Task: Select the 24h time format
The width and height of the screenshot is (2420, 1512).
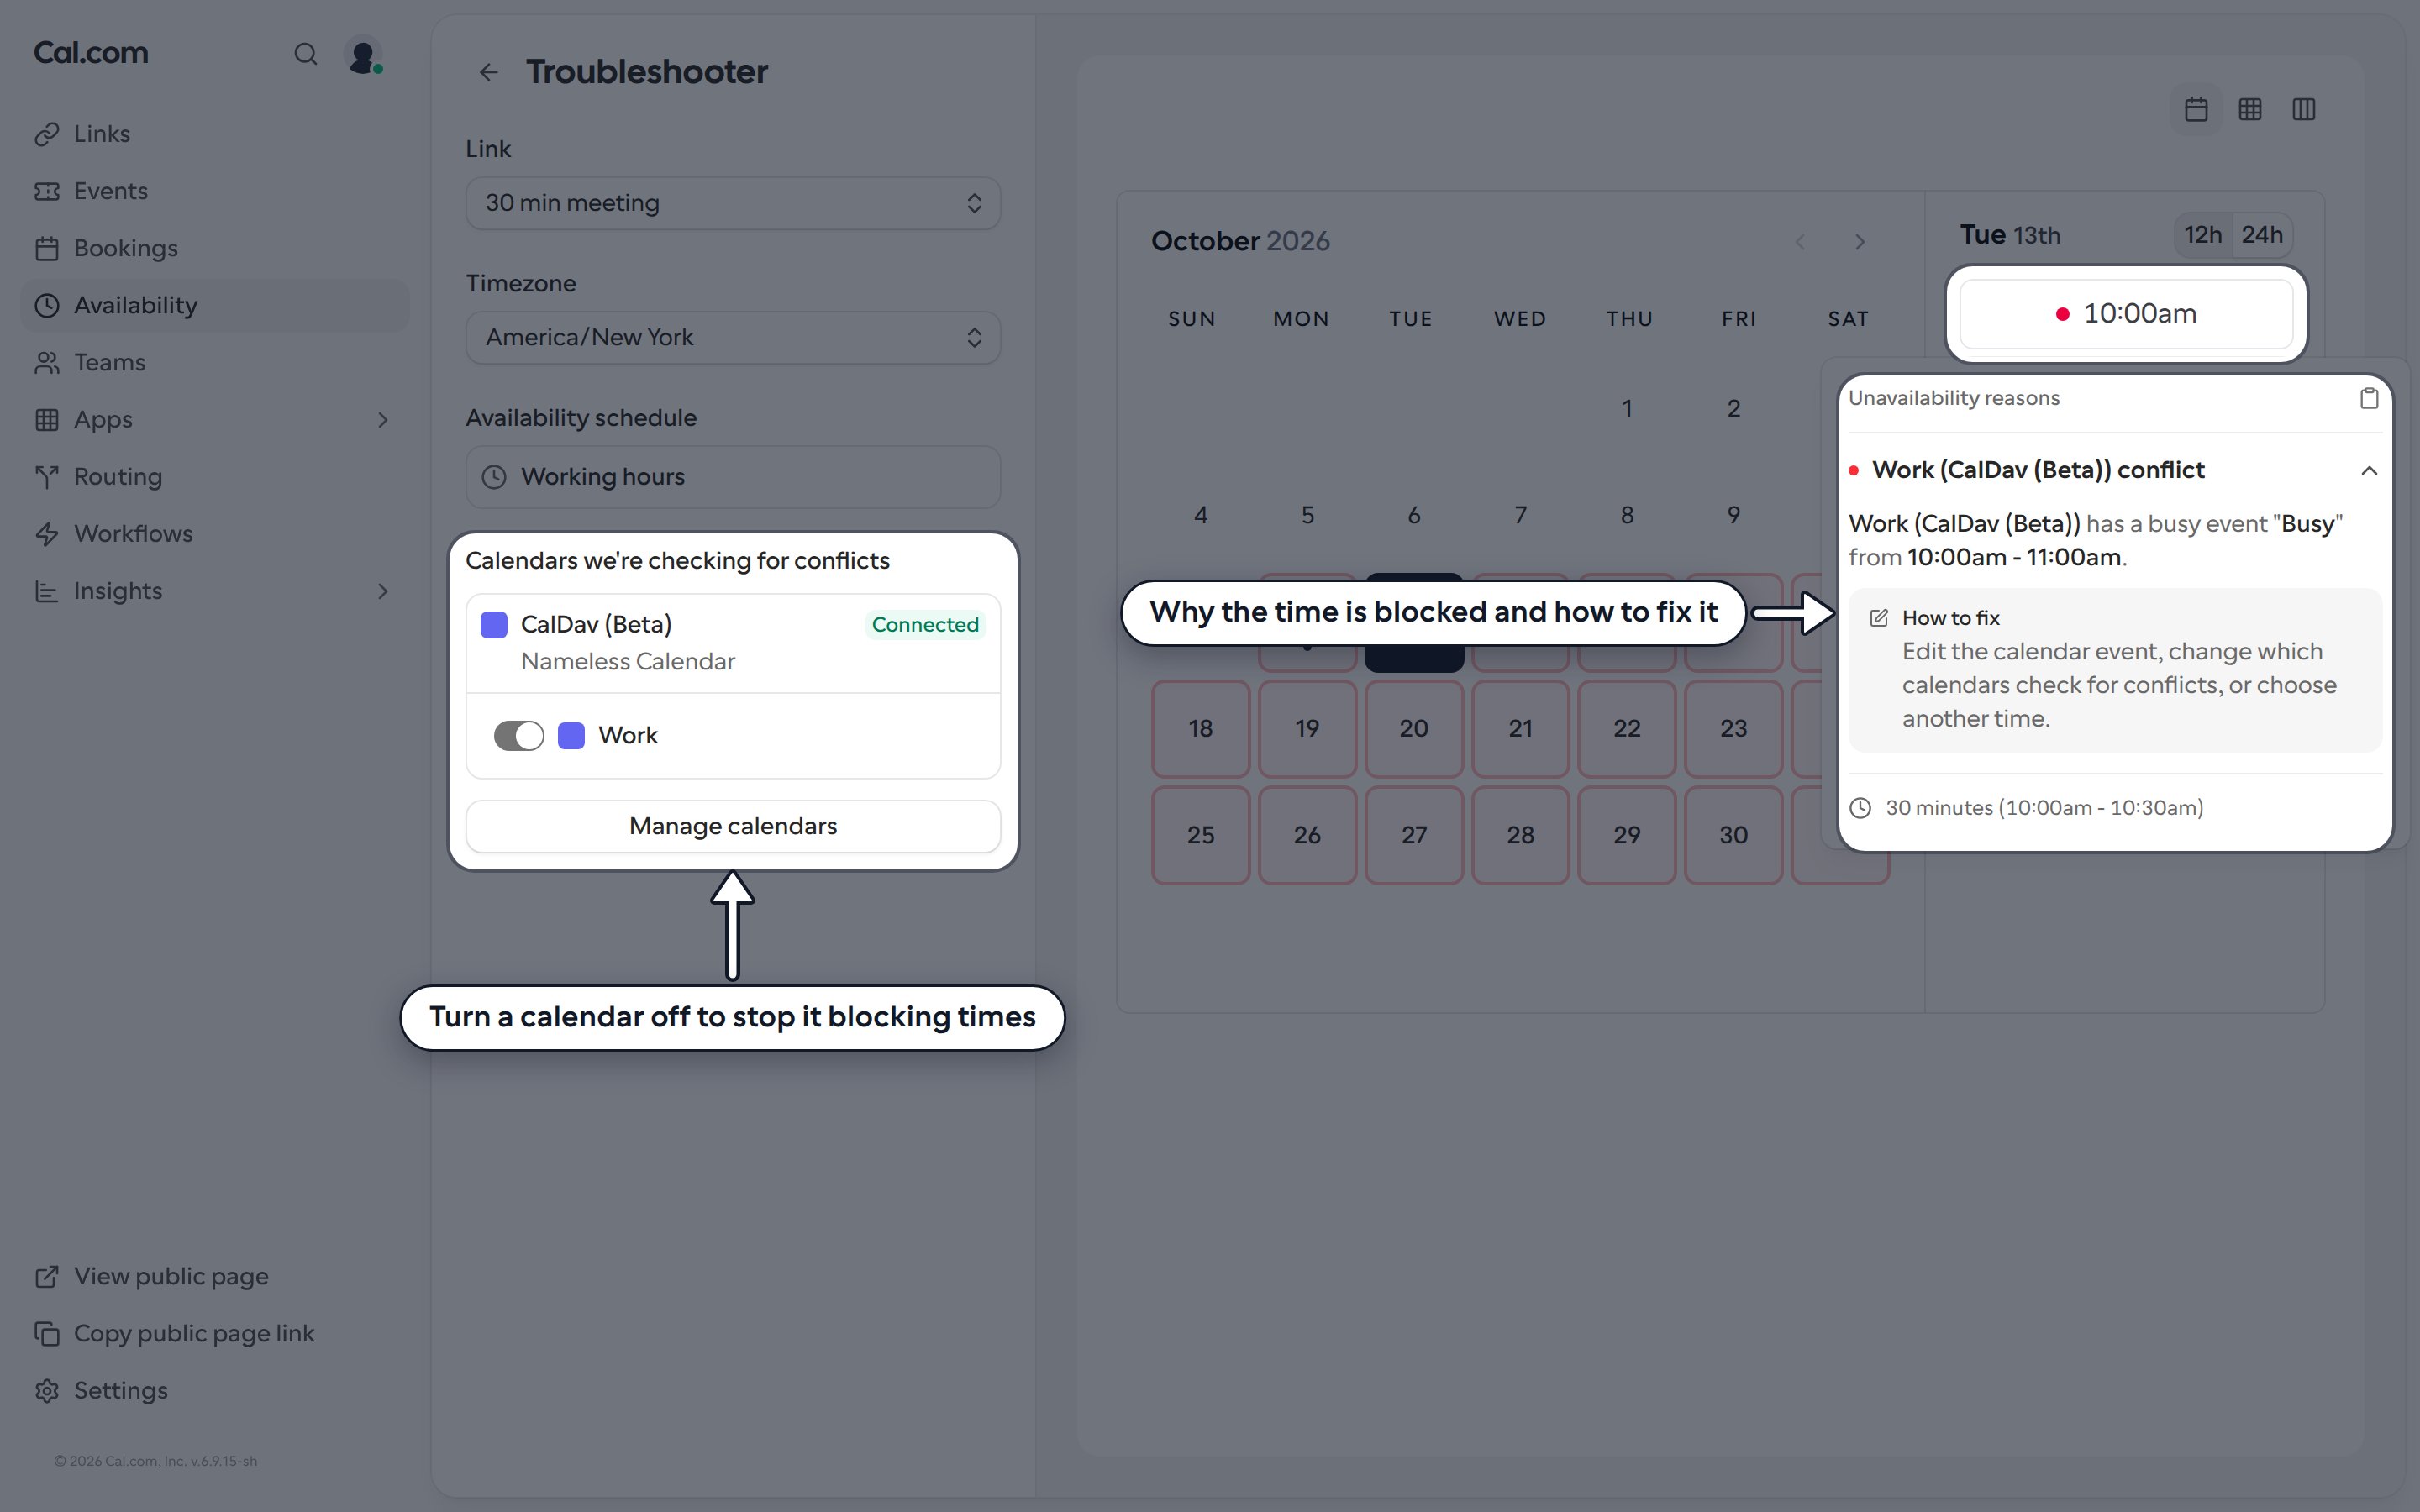Action: click(2262, 235)
